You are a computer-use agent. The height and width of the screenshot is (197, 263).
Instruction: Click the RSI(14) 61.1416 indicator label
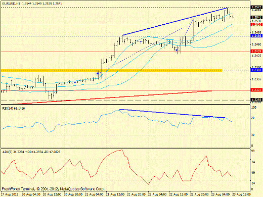(x=14, y=109)
